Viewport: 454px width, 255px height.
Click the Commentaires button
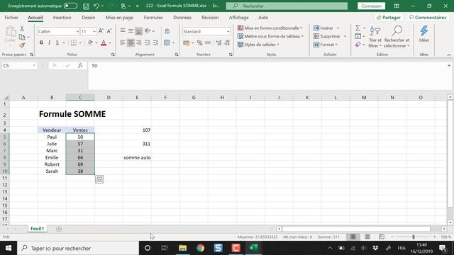pyautogui.click(x=428, y=17)
